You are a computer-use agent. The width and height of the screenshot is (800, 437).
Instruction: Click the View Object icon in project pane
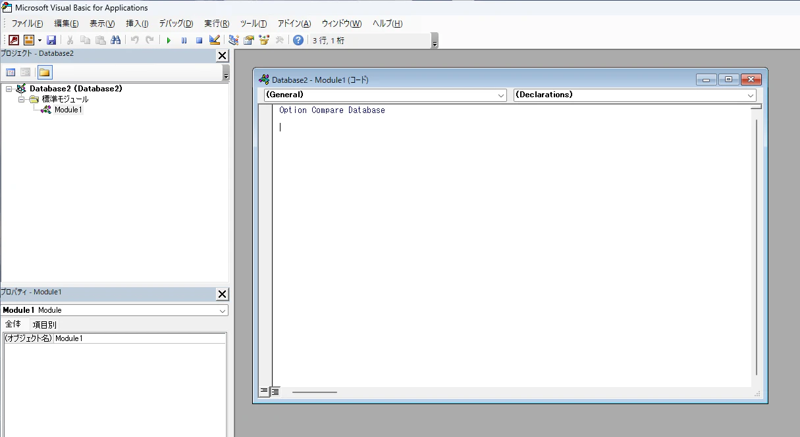click(25, 72)
